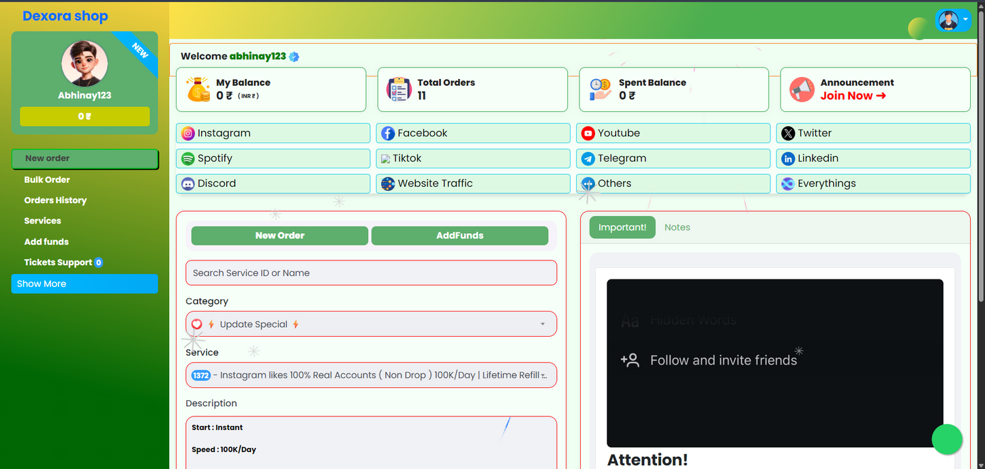Click the sidebar profile avatar picture

tap(85, 63)
